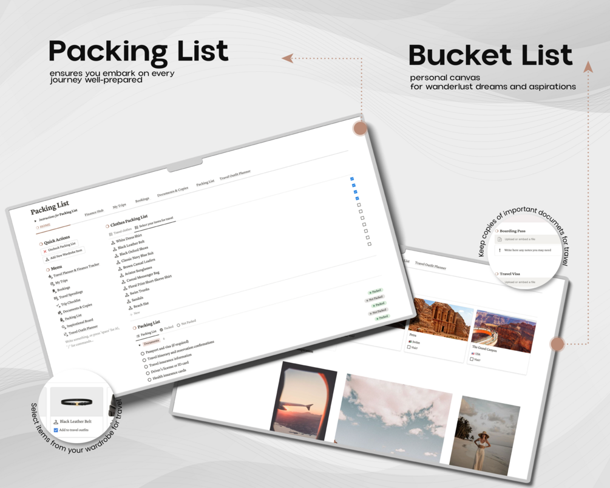Switch to Select your items for travel view
This screenshot has width=610, height=488.
coord(154,223)
